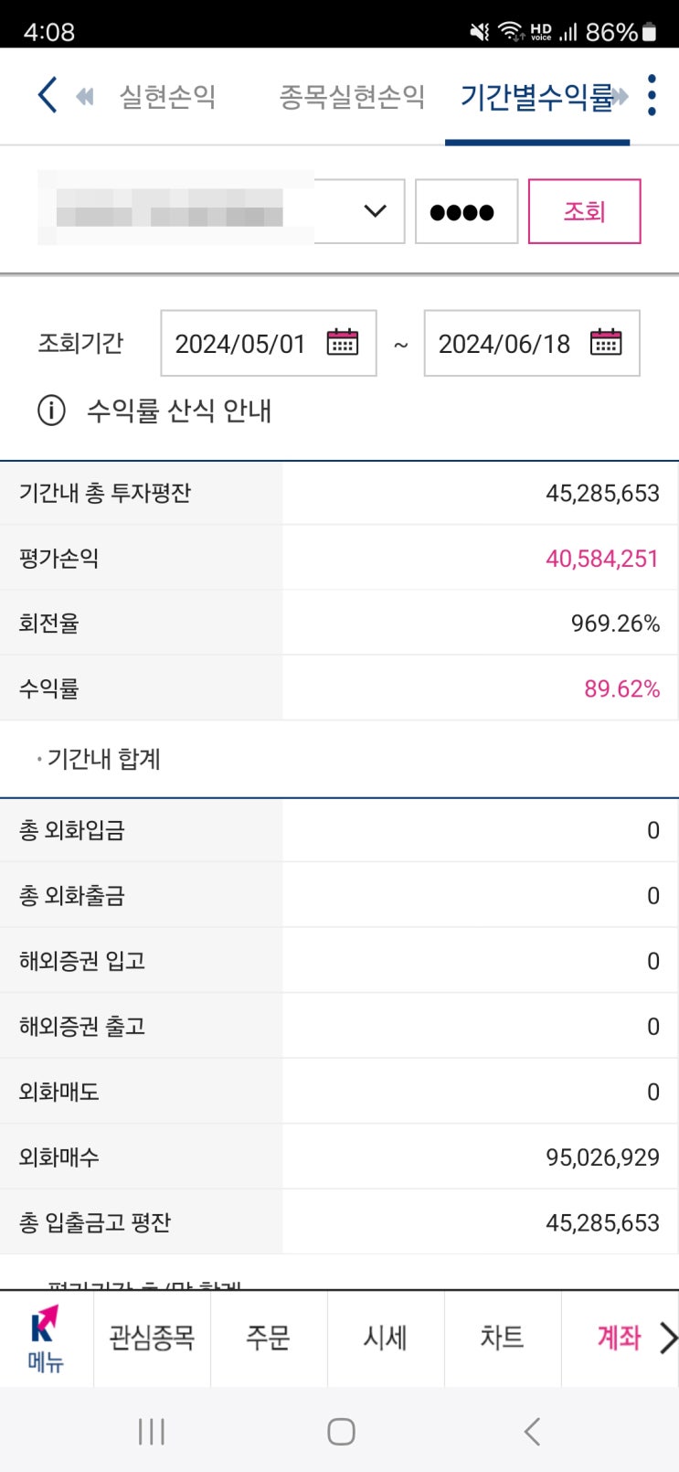Expand the account number dropdown
Image resolution: width=679 pixels, height=1472 pixels.
(x=375, y=211)
